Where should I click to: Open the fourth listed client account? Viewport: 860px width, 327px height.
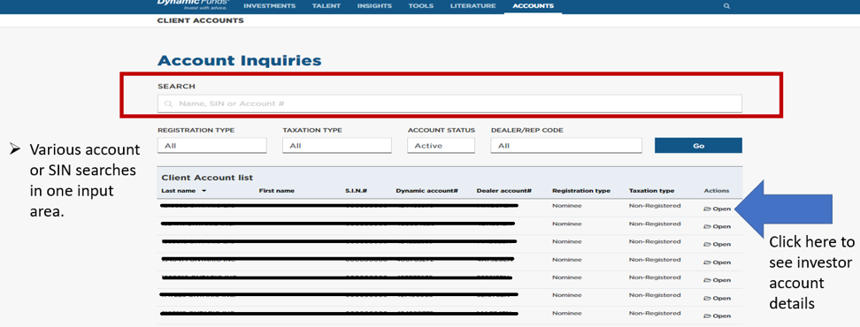tap(717, 262)
